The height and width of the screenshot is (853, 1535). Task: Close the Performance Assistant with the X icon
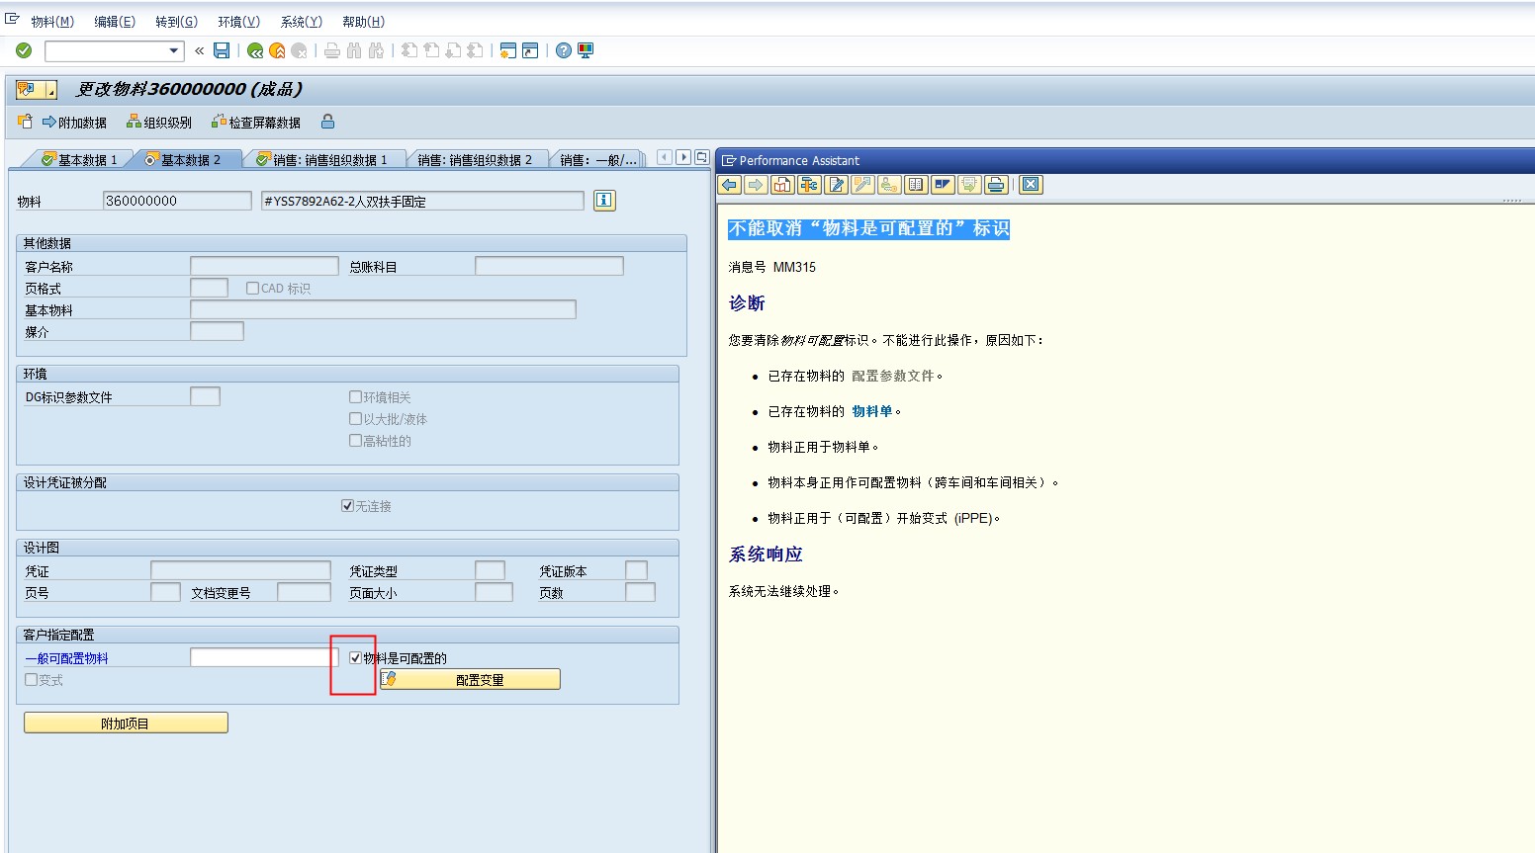click(1031, 185)
